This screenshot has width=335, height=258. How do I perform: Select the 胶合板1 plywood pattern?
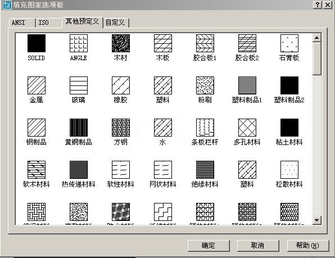click(205, 43)
